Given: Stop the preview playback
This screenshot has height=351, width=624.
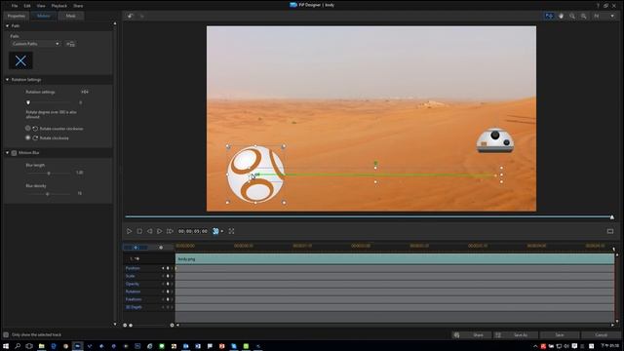Looking at the screenshot, I should pyautogui.click(x=139, y=231).
